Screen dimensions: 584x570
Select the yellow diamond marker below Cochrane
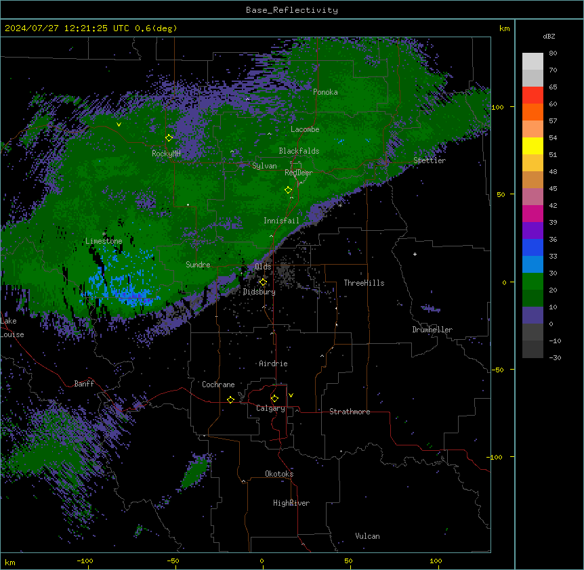[x=230, y=399]
